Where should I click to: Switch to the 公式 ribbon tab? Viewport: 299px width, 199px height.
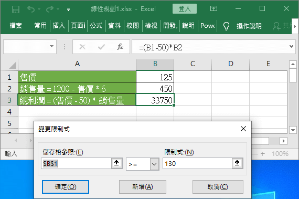[96, 26]
